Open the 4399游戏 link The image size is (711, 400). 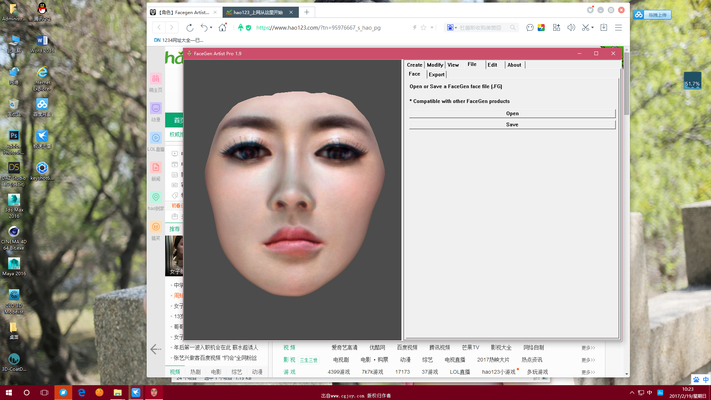tap(338, 372)
